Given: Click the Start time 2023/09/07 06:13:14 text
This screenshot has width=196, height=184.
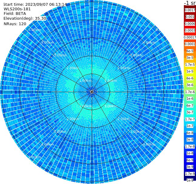Looking at the screenshot, I should pos(35,5).
